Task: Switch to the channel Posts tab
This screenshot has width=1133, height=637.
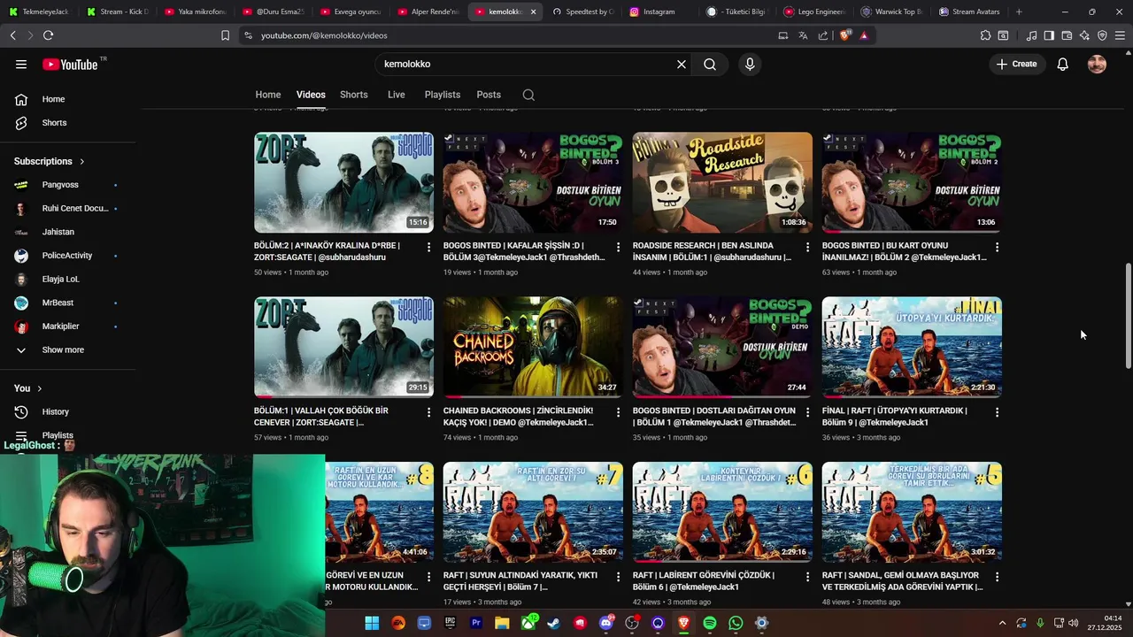Action: (489, 95)
